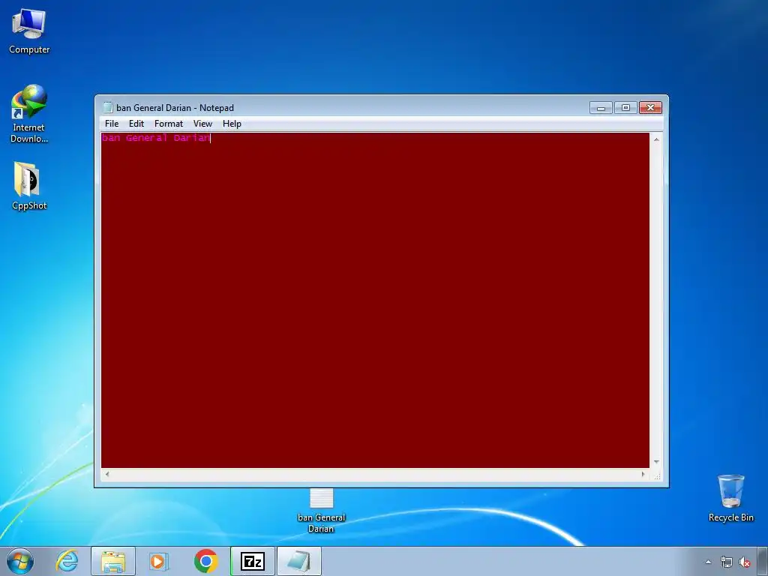The width and height of the screenshot is (768, 576).
Task: Close the Notepad window
Action: coord(650,108)
